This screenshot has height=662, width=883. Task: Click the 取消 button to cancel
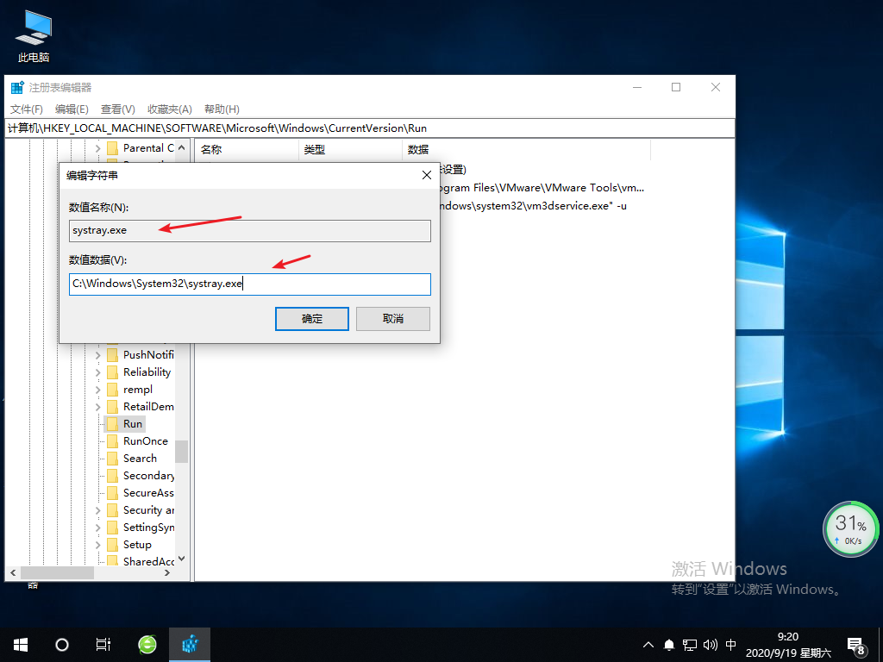[392, 318]
